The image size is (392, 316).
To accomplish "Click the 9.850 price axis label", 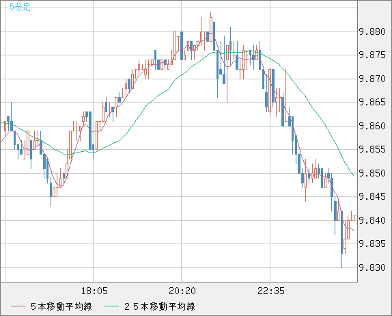I will point(372,173).
